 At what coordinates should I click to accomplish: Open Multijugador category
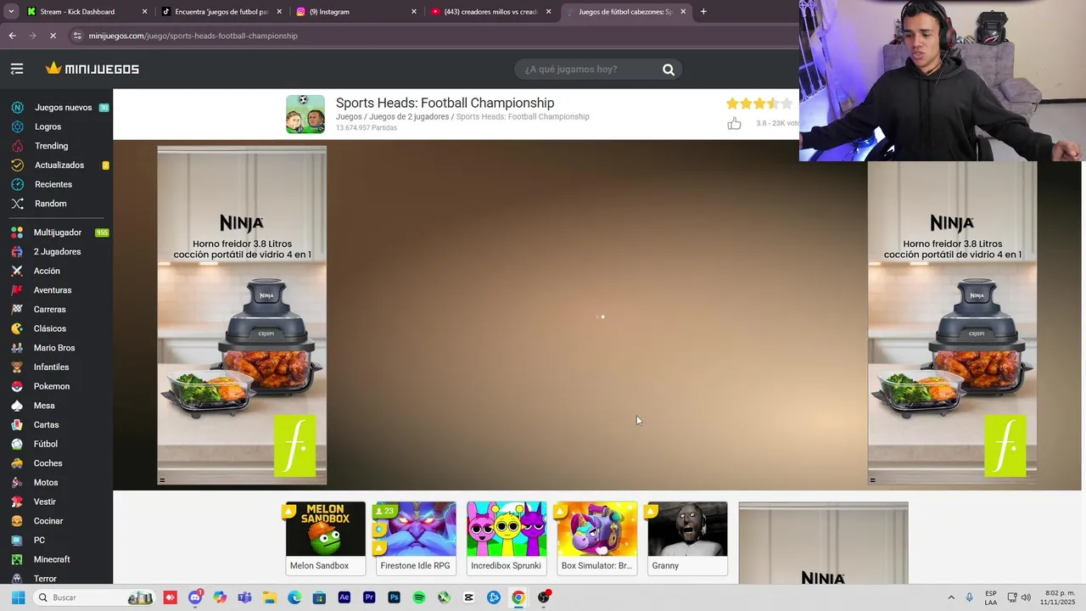pyautogui.click(x=58, y=233)
